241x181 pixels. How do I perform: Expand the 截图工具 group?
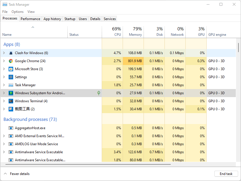(4, 109)
